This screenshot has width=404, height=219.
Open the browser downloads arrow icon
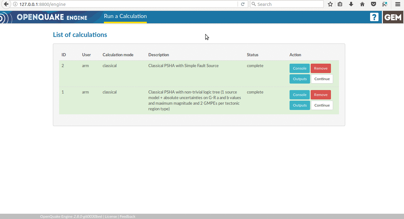point(351,4)
